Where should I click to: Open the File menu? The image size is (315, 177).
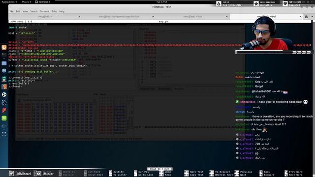(11, 11)
